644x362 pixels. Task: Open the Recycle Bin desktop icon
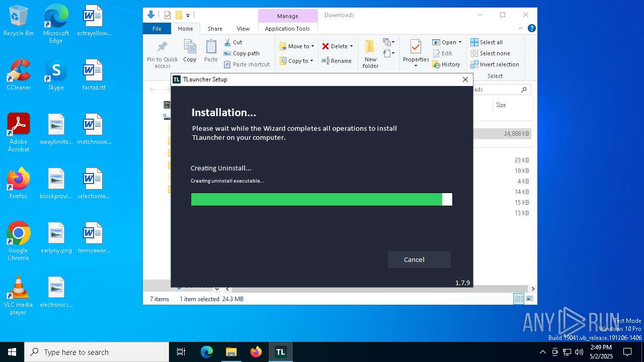[x=19, y=21]
